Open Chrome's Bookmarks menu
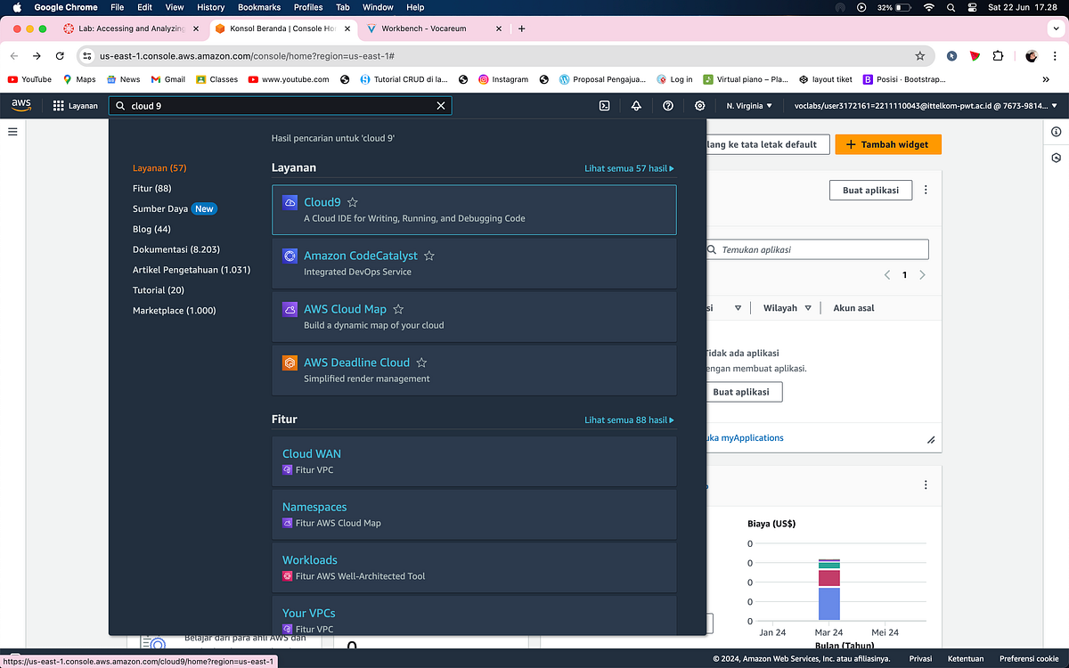Viewport: 1069px width, 668px height. coord(258,7)
